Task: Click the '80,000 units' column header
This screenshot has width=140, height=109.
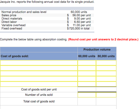Action: point(106,56)
